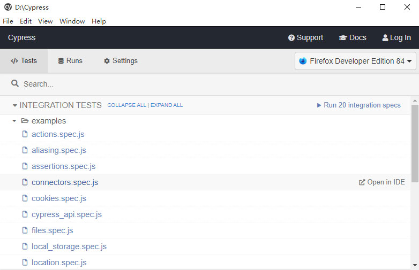
Task: Maximize the Cypress window
Action: point(383,7)
